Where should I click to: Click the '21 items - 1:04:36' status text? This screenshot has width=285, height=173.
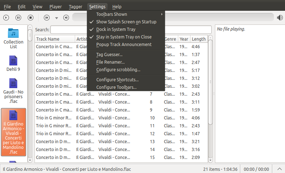tap(220, 169)
